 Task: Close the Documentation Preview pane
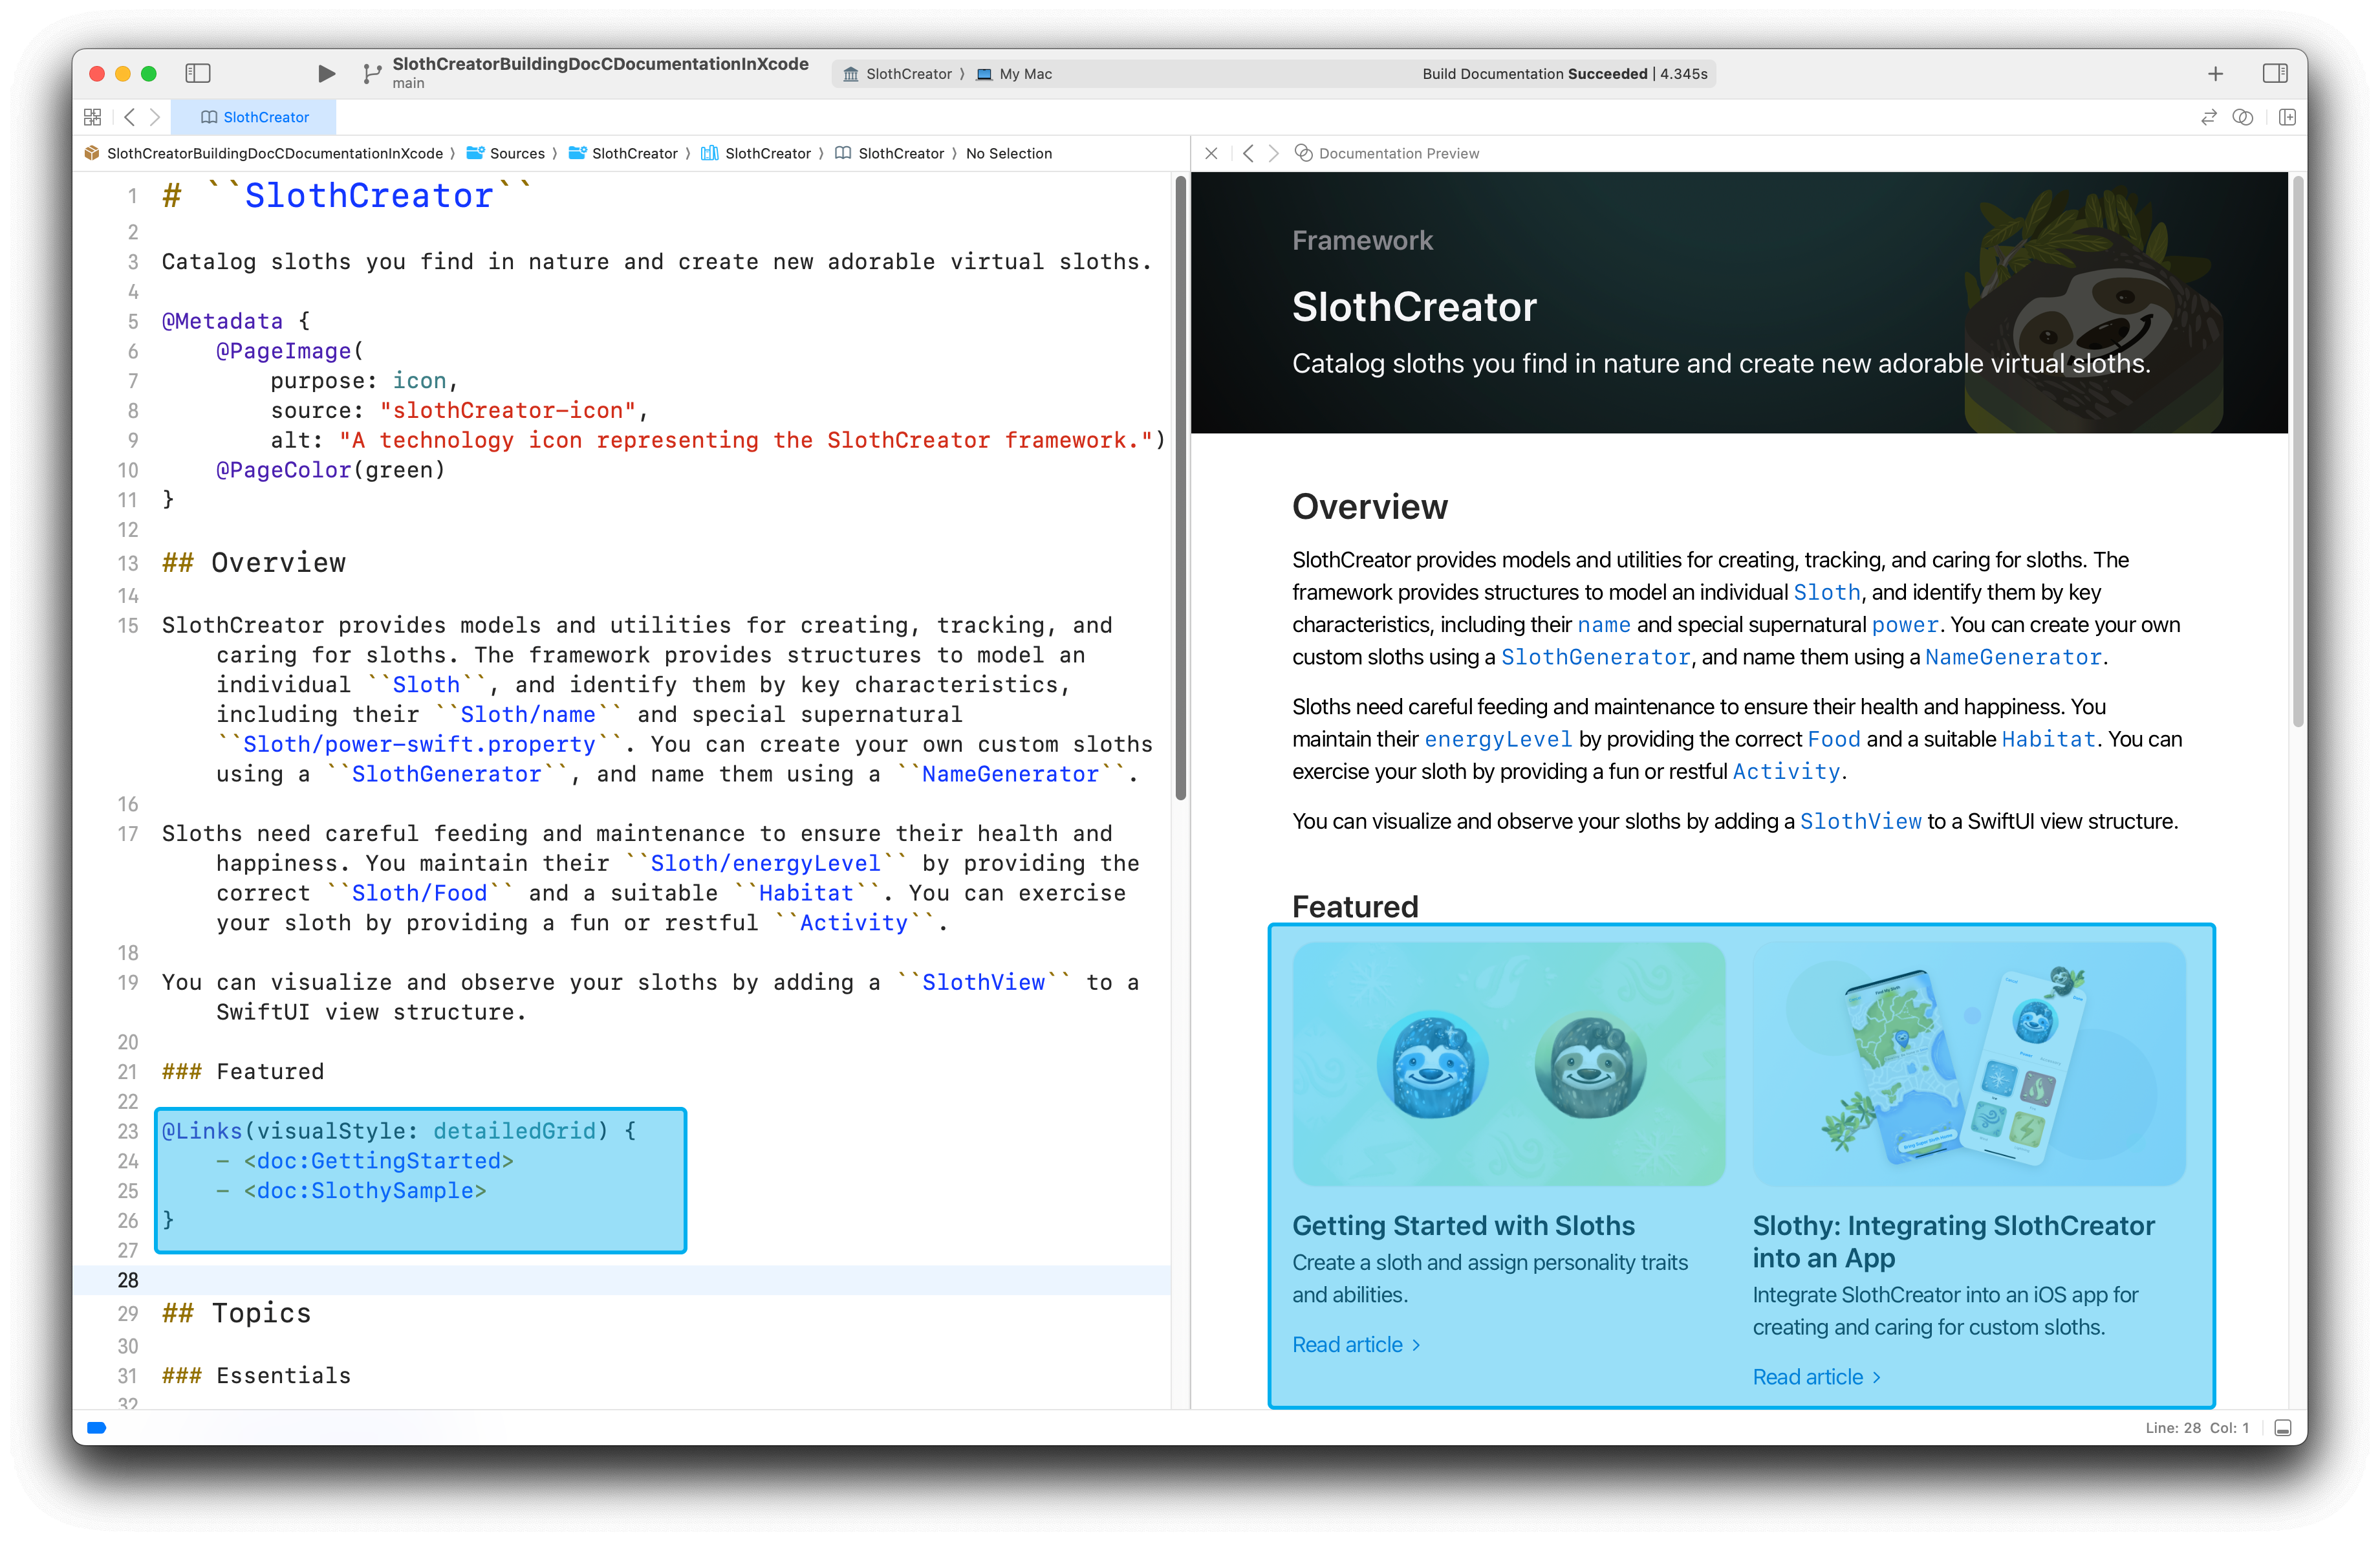[1211, 153]
